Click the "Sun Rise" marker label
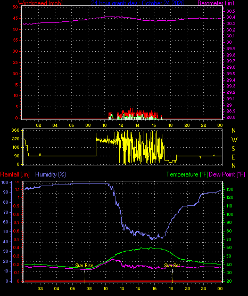Image resolution: width=248 pixels, height=296 pixels. (84, 266)
